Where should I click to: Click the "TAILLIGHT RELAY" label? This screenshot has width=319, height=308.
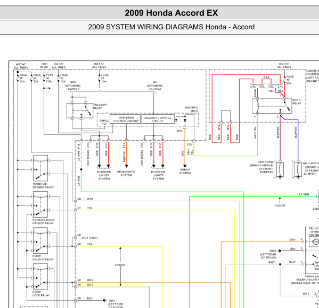point(100,106)
